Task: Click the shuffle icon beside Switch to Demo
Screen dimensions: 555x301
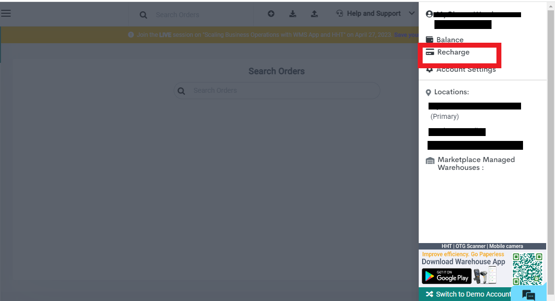Action: tap(430, 294)
